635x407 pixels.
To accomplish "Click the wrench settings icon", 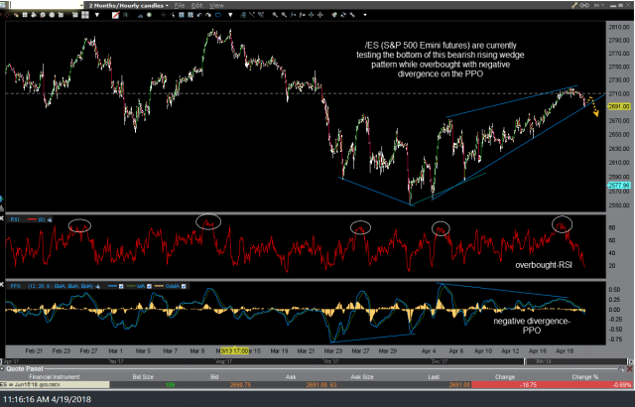I will (353, 15).
